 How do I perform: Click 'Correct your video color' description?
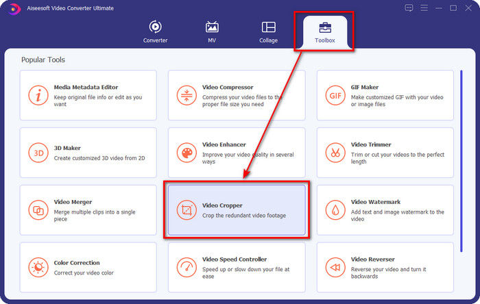(84, 273)
